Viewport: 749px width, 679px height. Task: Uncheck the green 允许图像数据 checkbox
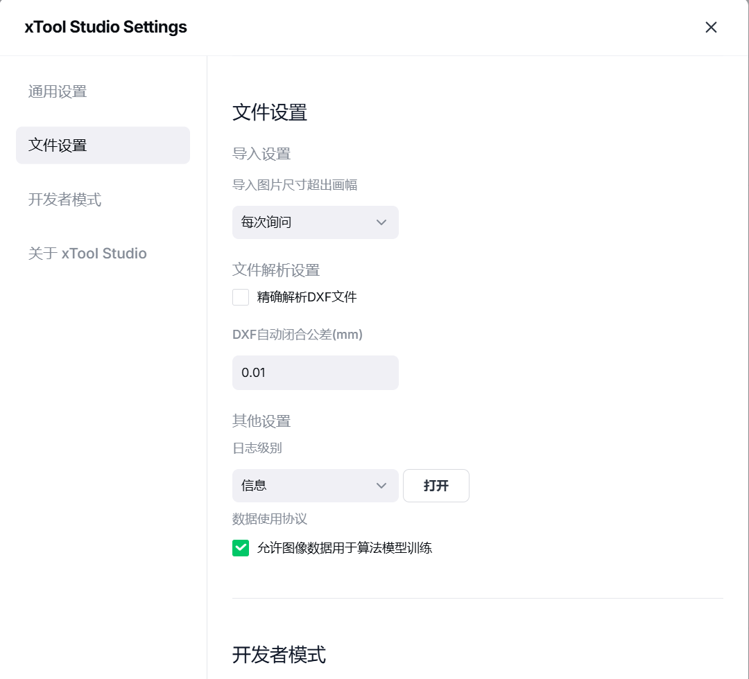(x=241, y=548)
